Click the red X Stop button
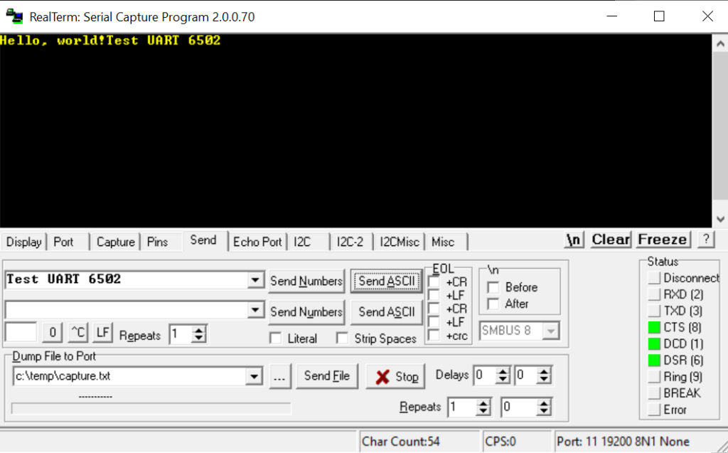This screenshot has height=453, width=728. (x=395, y=376)
